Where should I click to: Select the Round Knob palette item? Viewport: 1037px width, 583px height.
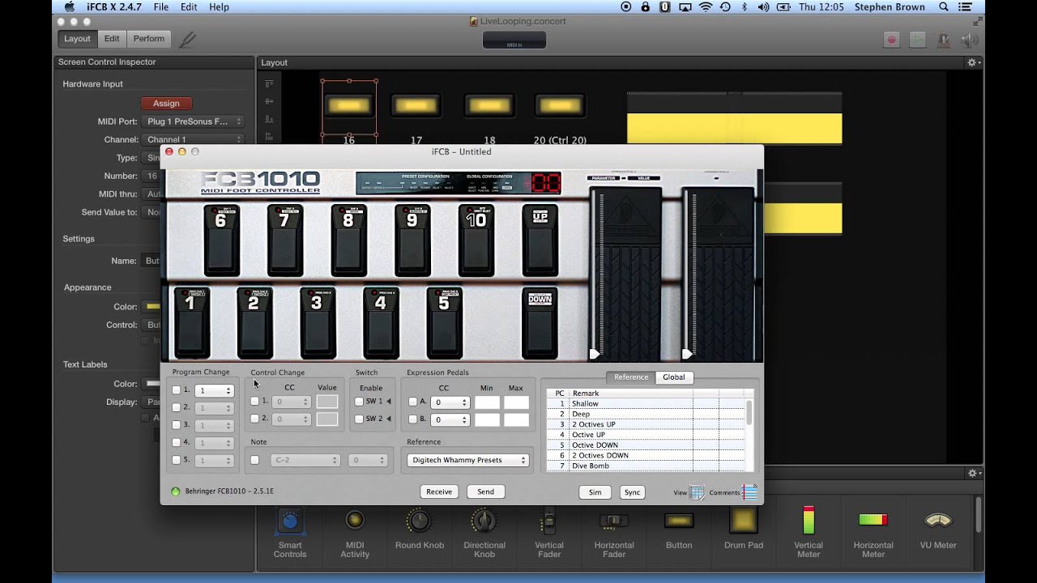pos(420,530)
